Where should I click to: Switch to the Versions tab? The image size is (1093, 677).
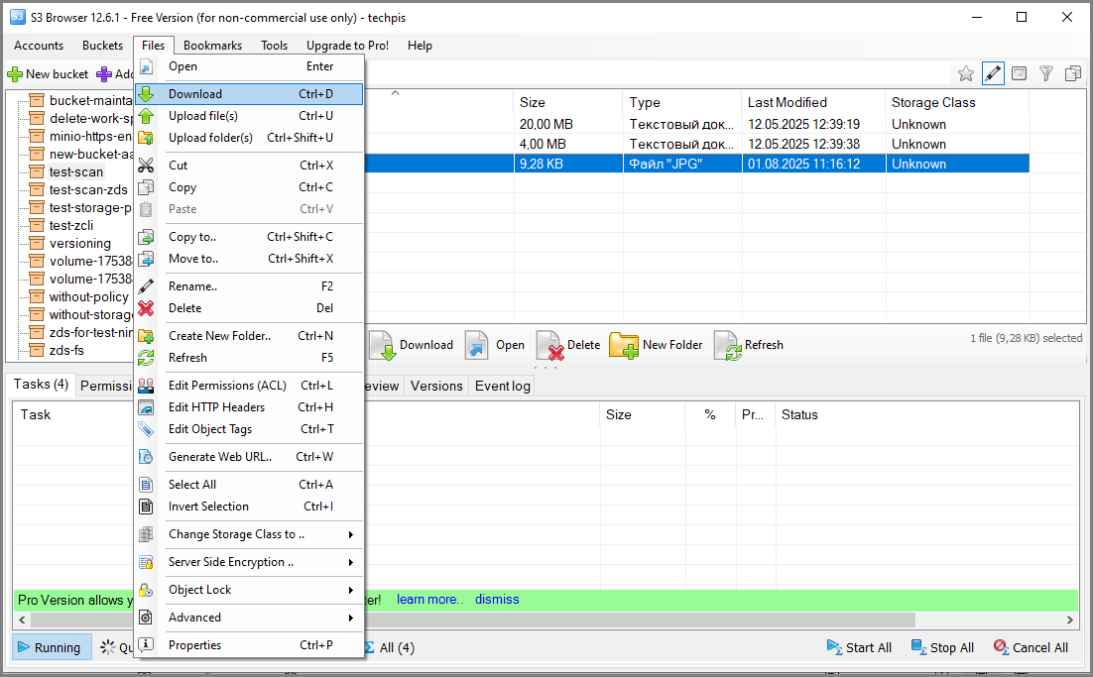(436, 386)
